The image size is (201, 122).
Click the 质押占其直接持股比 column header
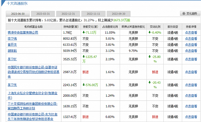[x=133, y=27]
